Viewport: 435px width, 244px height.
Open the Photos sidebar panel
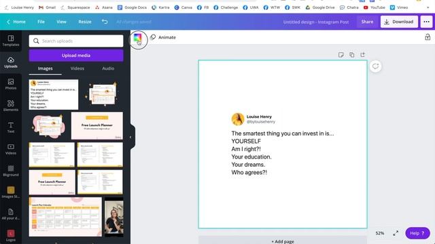[x=11, y=84]
